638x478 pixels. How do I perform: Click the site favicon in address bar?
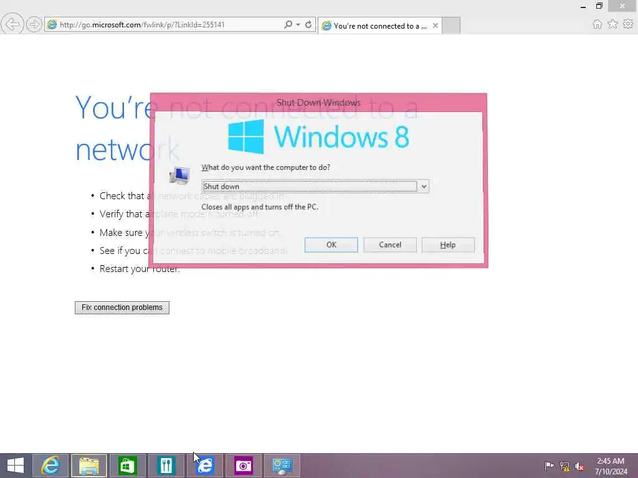point(52,24)
